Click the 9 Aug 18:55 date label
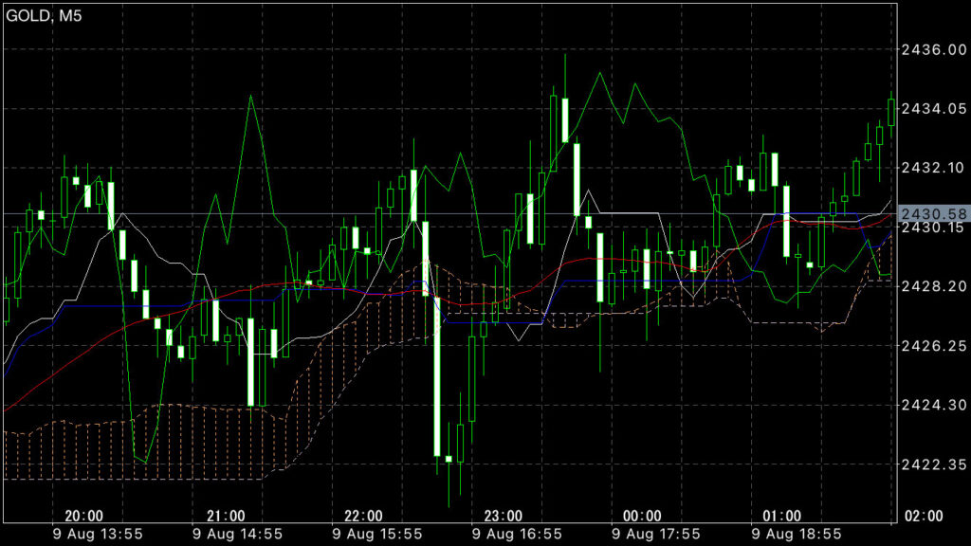This screenshot has height=546, width=971. 797,535
